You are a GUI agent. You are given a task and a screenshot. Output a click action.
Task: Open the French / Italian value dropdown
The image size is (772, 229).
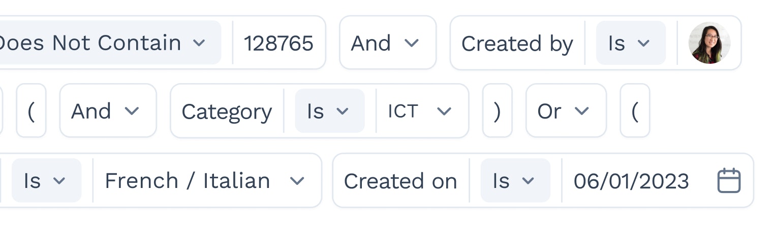205,181
